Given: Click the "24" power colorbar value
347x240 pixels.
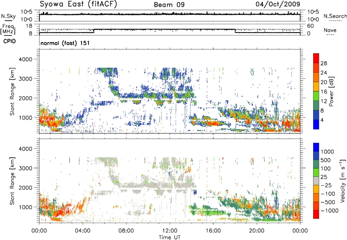Looking at the screenshot, I should [324, 73].
